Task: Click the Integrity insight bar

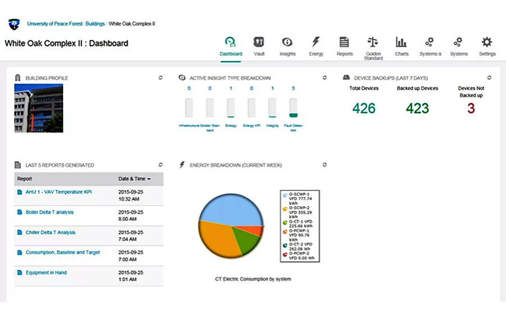Action: [x=272, y=108]
